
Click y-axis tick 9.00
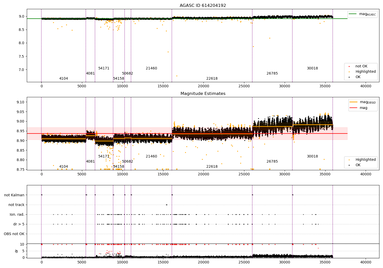20,121
